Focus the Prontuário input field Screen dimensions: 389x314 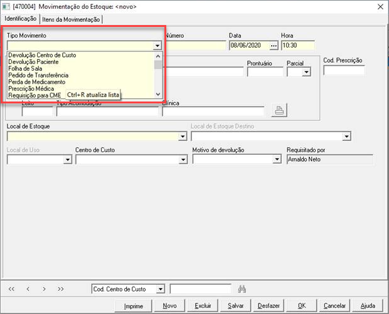tap(265, 72)
